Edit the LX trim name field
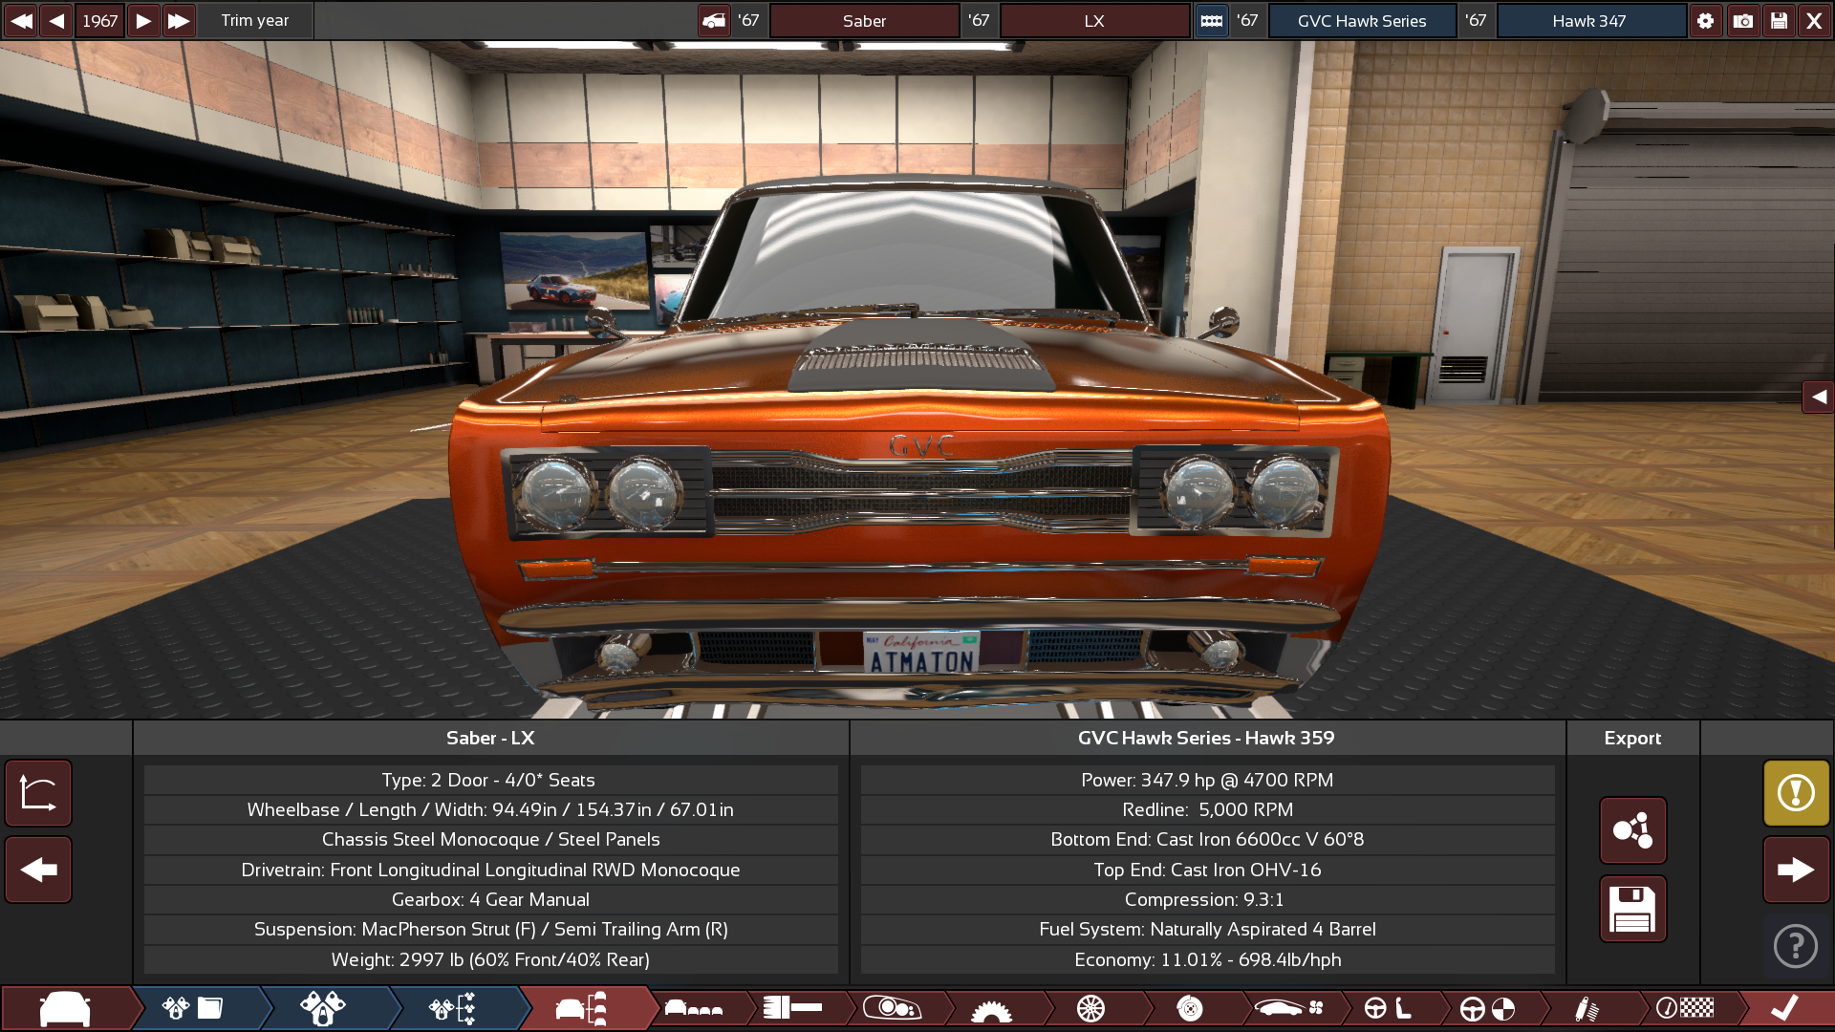Image resolution: width=1835 pixels, height=1032 pixels. click(1094, 20)
